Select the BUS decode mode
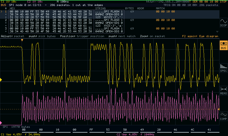Image resolution: width=228 pixels, height=136 pixels. tap(223, 45)
